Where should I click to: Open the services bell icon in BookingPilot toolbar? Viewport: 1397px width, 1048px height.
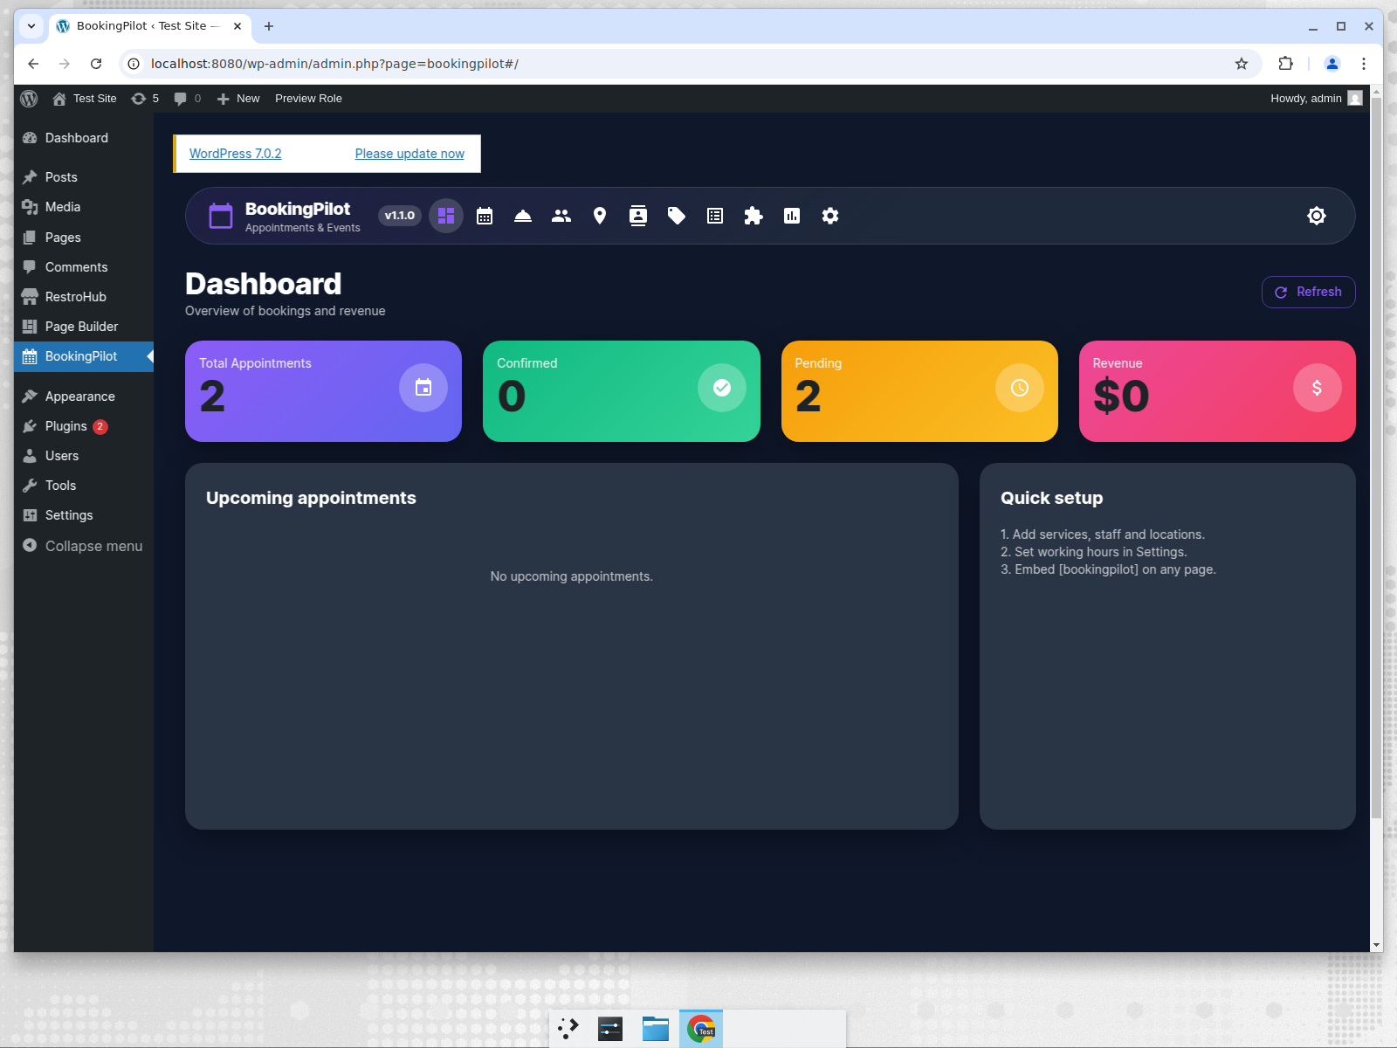point(523,216)
